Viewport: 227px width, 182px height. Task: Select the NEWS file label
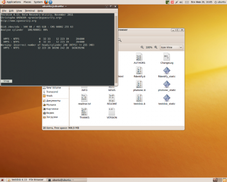pyautogui.click(x=112, y=90)
